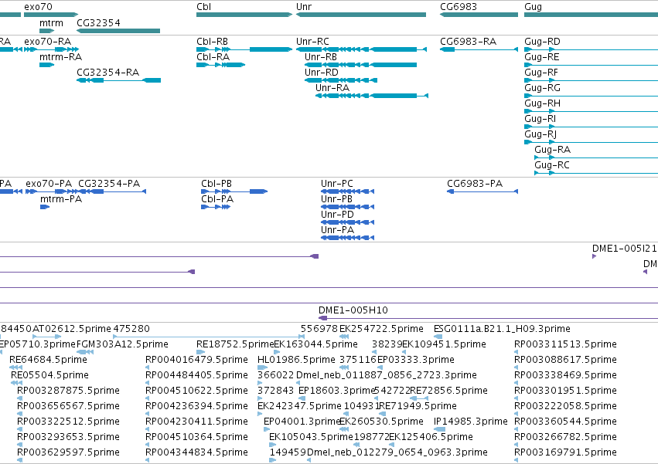Select protein Unr-PA

click(x=347, y=238)
